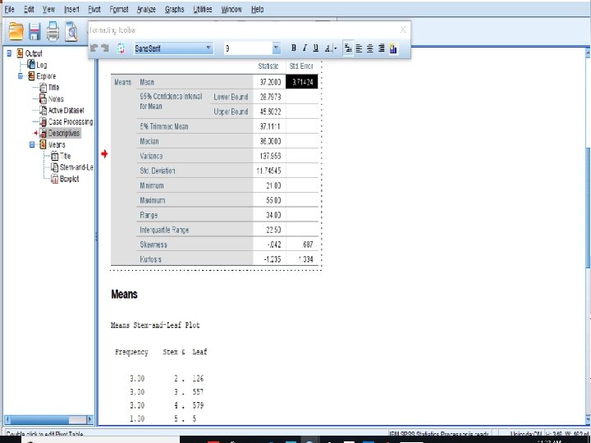Open the Graphs menu
591x443 pixels.
coord(175,9)
